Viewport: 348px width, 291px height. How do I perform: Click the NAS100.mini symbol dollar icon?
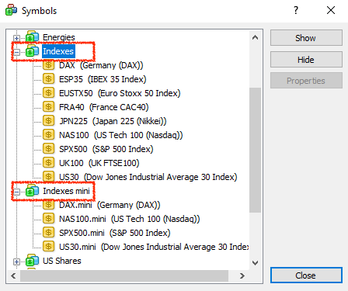coord(48,219)
